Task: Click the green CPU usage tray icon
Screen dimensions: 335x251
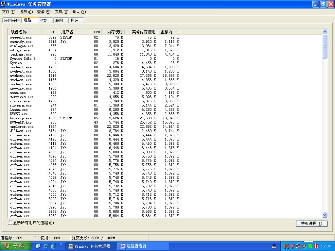Action: pyautogui.click(x=310, y=246)
